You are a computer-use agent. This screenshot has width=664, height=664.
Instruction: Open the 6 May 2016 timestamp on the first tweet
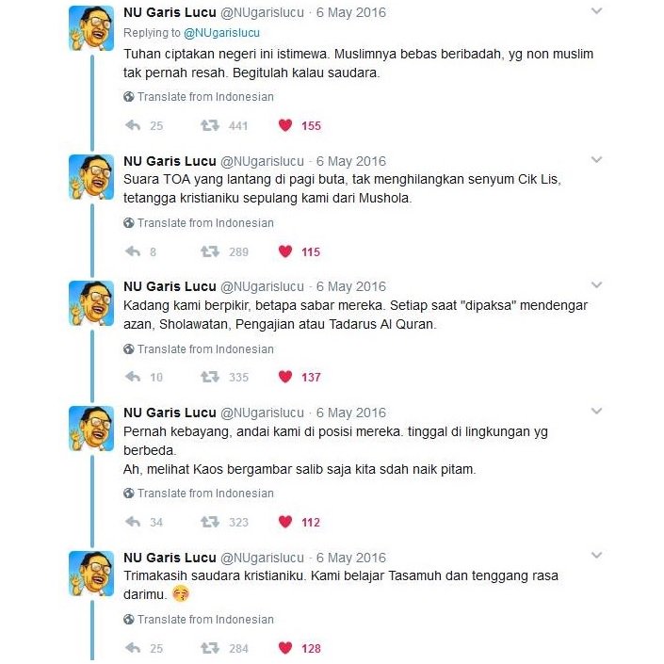351,12
